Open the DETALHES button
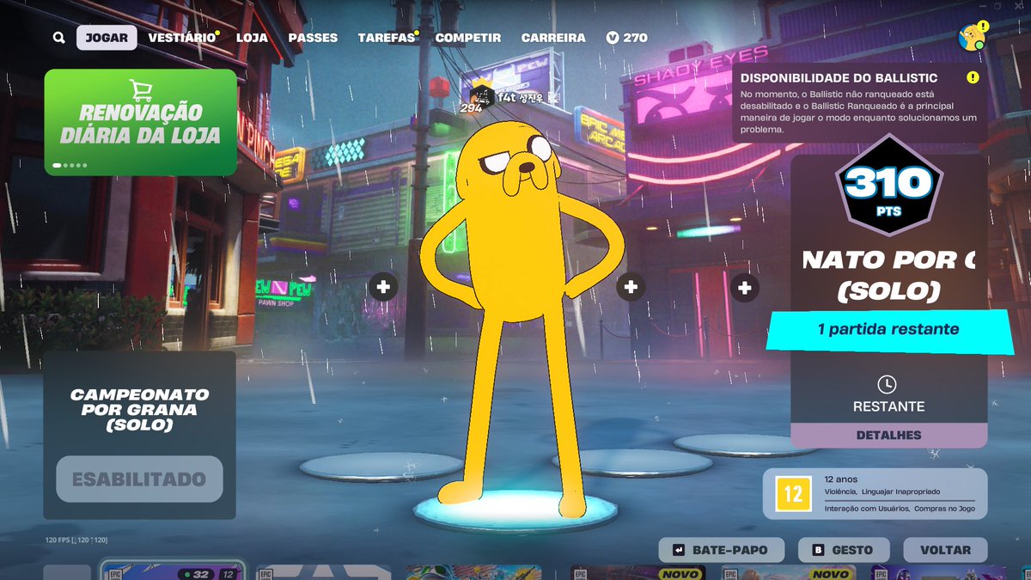1031x580 pixels. (888, 436)
